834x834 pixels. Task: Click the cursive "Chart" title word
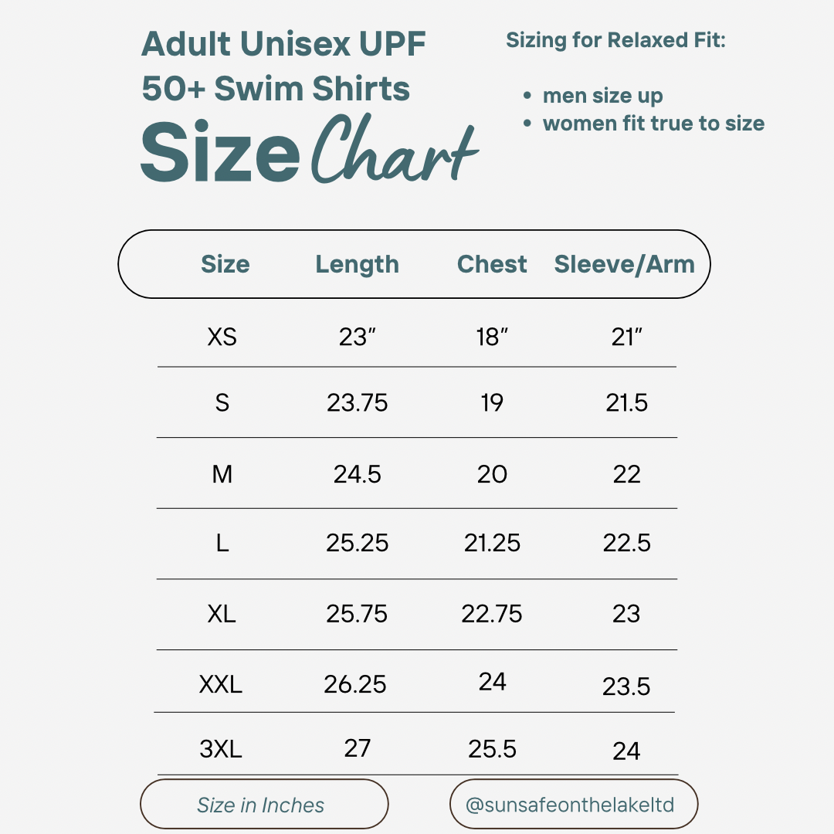(394, 151)
